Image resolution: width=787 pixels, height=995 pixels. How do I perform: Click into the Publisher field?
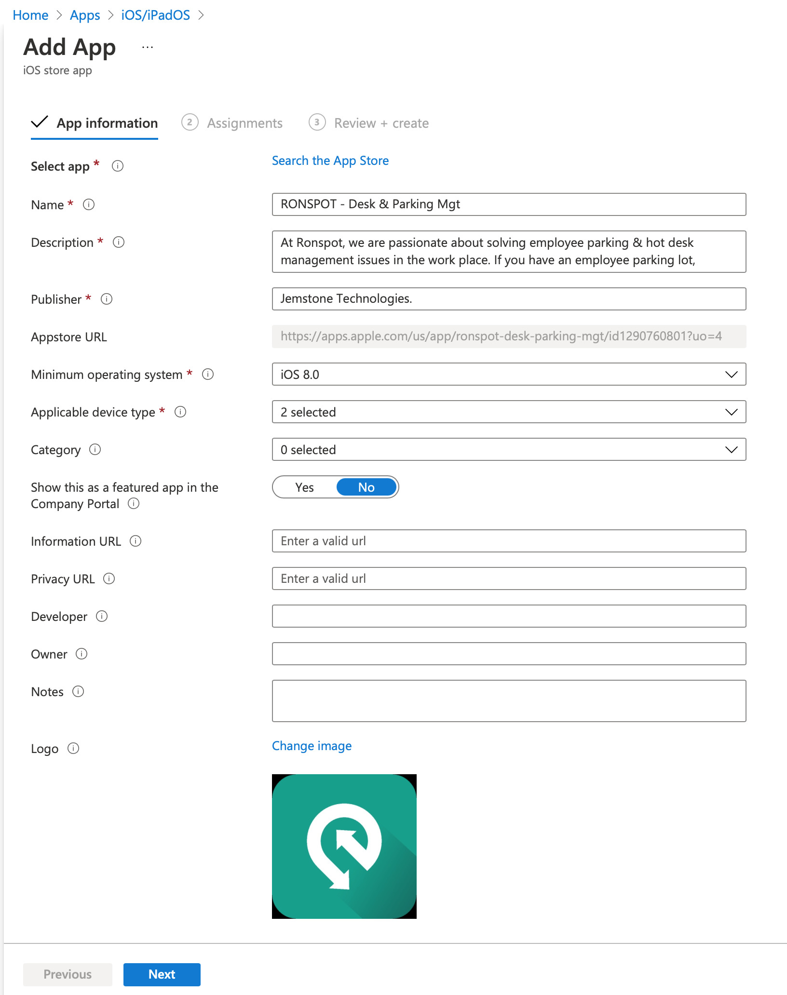(x=509, y=299)
